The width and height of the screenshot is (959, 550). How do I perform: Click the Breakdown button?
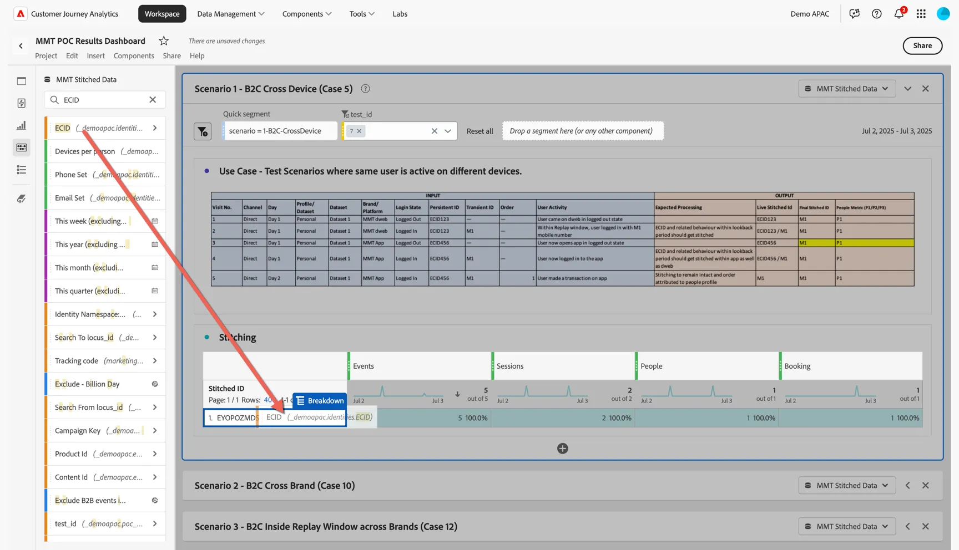point(320,401)
